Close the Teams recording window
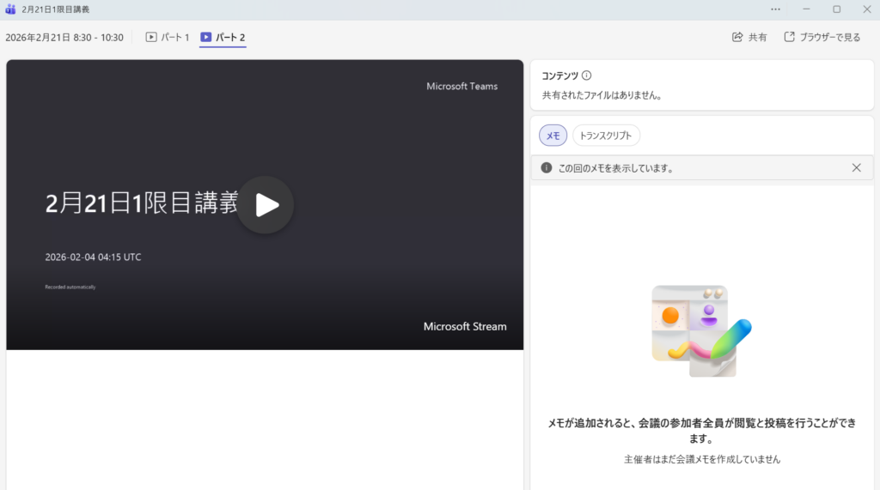880x490 pixels. (x=866, y=9)
